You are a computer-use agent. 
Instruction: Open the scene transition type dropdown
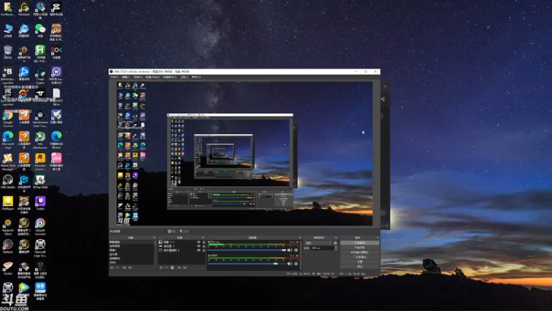[319, 243]
